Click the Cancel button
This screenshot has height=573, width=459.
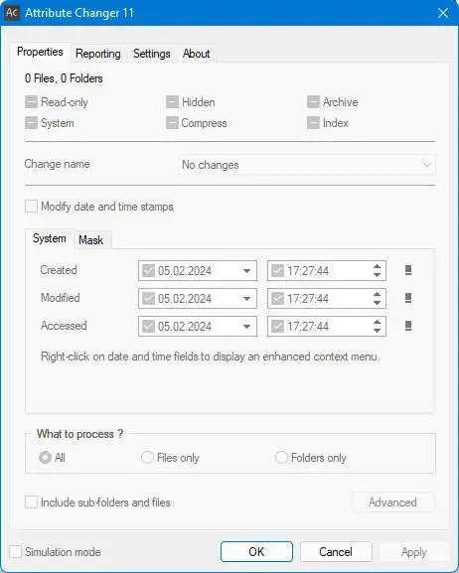[x=336, y=551]
